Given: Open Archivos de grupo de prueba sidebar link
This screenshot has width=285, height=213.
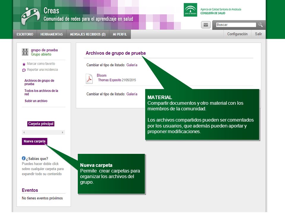Looking at the screenshot, I should [39, 82].
